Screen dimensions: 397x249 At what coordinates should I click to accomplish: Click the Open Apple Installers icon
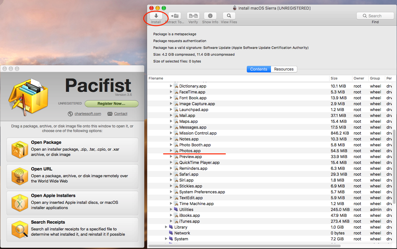pyautogui.click(x=20, y=203)
